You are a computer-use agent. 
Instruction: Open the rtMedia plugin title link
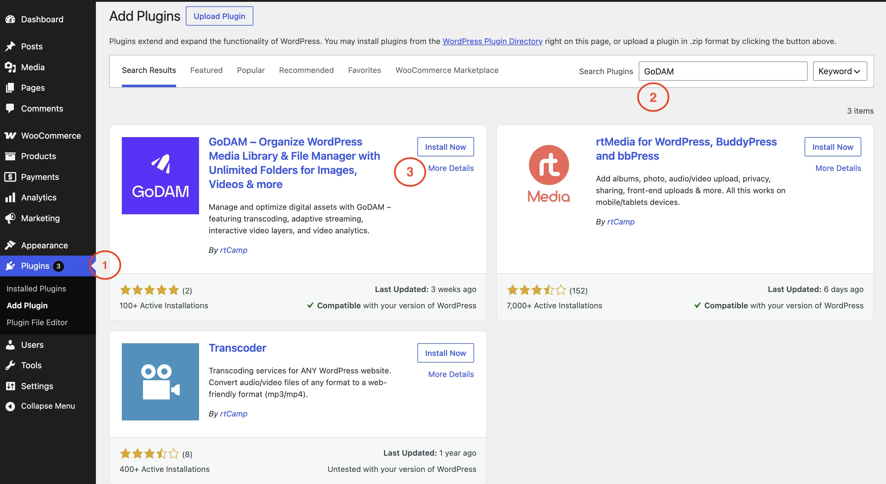(x=686, y=149)
